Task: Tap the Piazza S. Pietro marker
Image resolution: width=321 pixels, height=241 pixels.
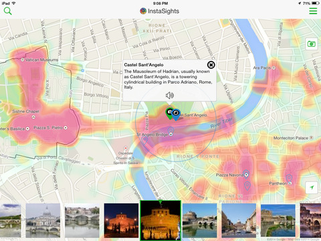Action: click(66, 128)
